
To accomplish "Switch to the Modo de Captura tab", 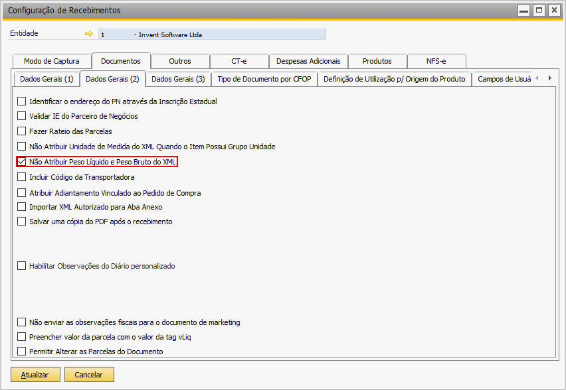I will [52, 61].
